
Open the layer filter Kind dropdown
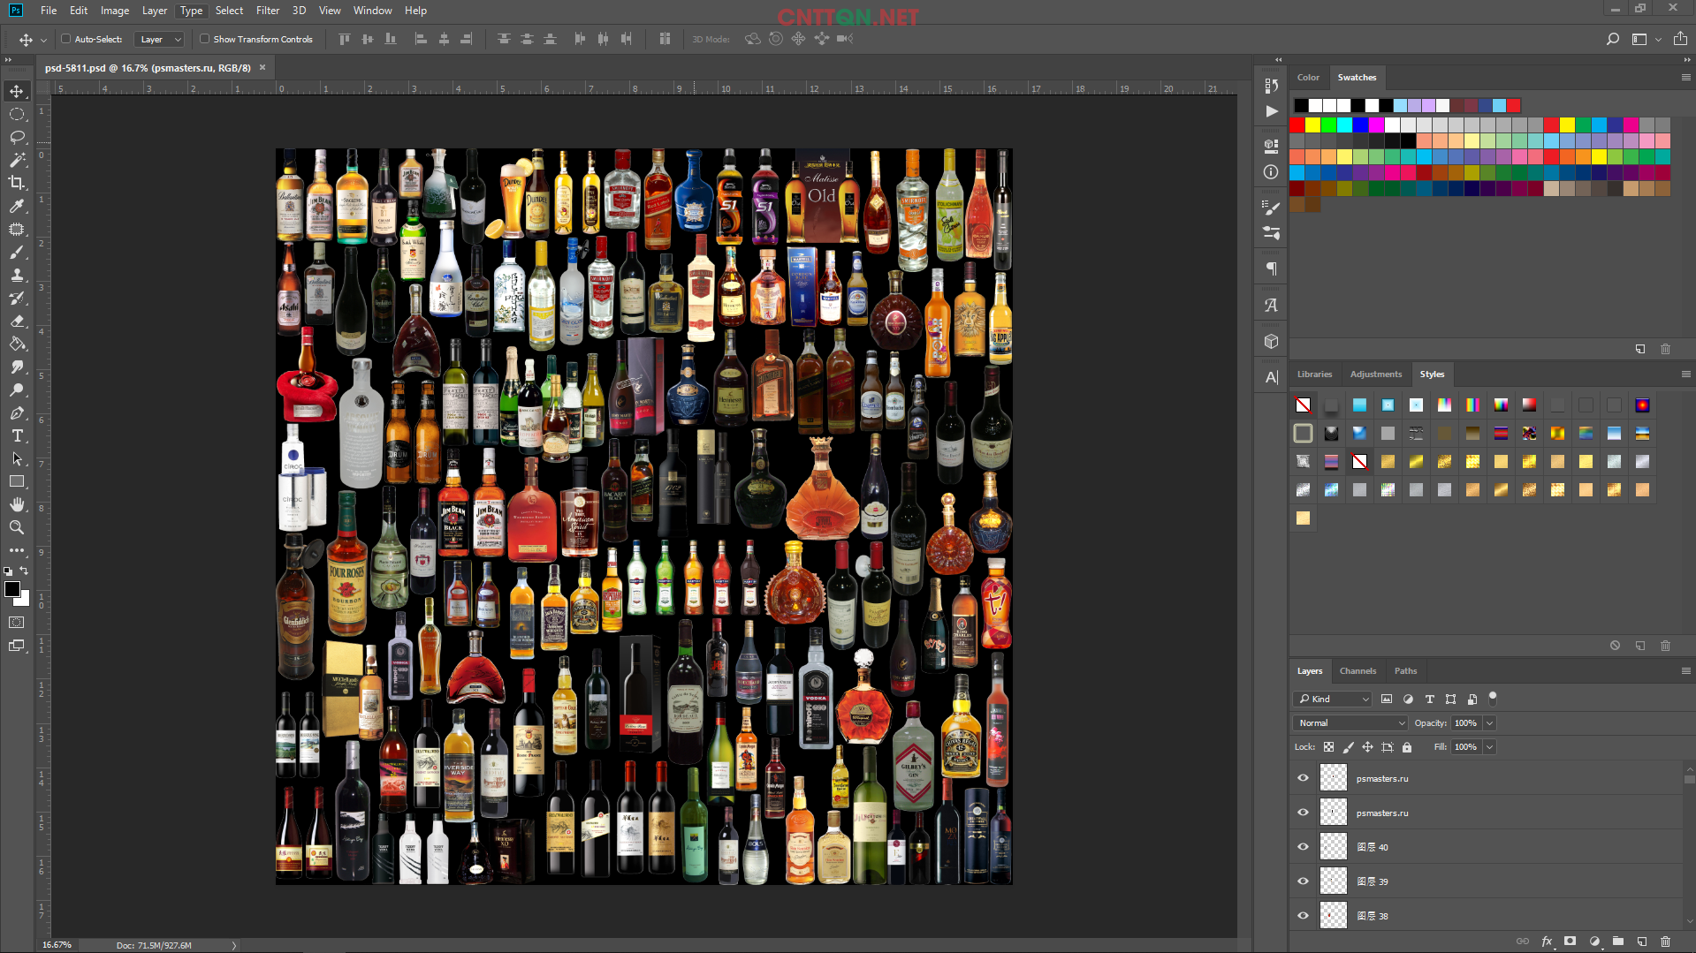[x=1334, y=699]
